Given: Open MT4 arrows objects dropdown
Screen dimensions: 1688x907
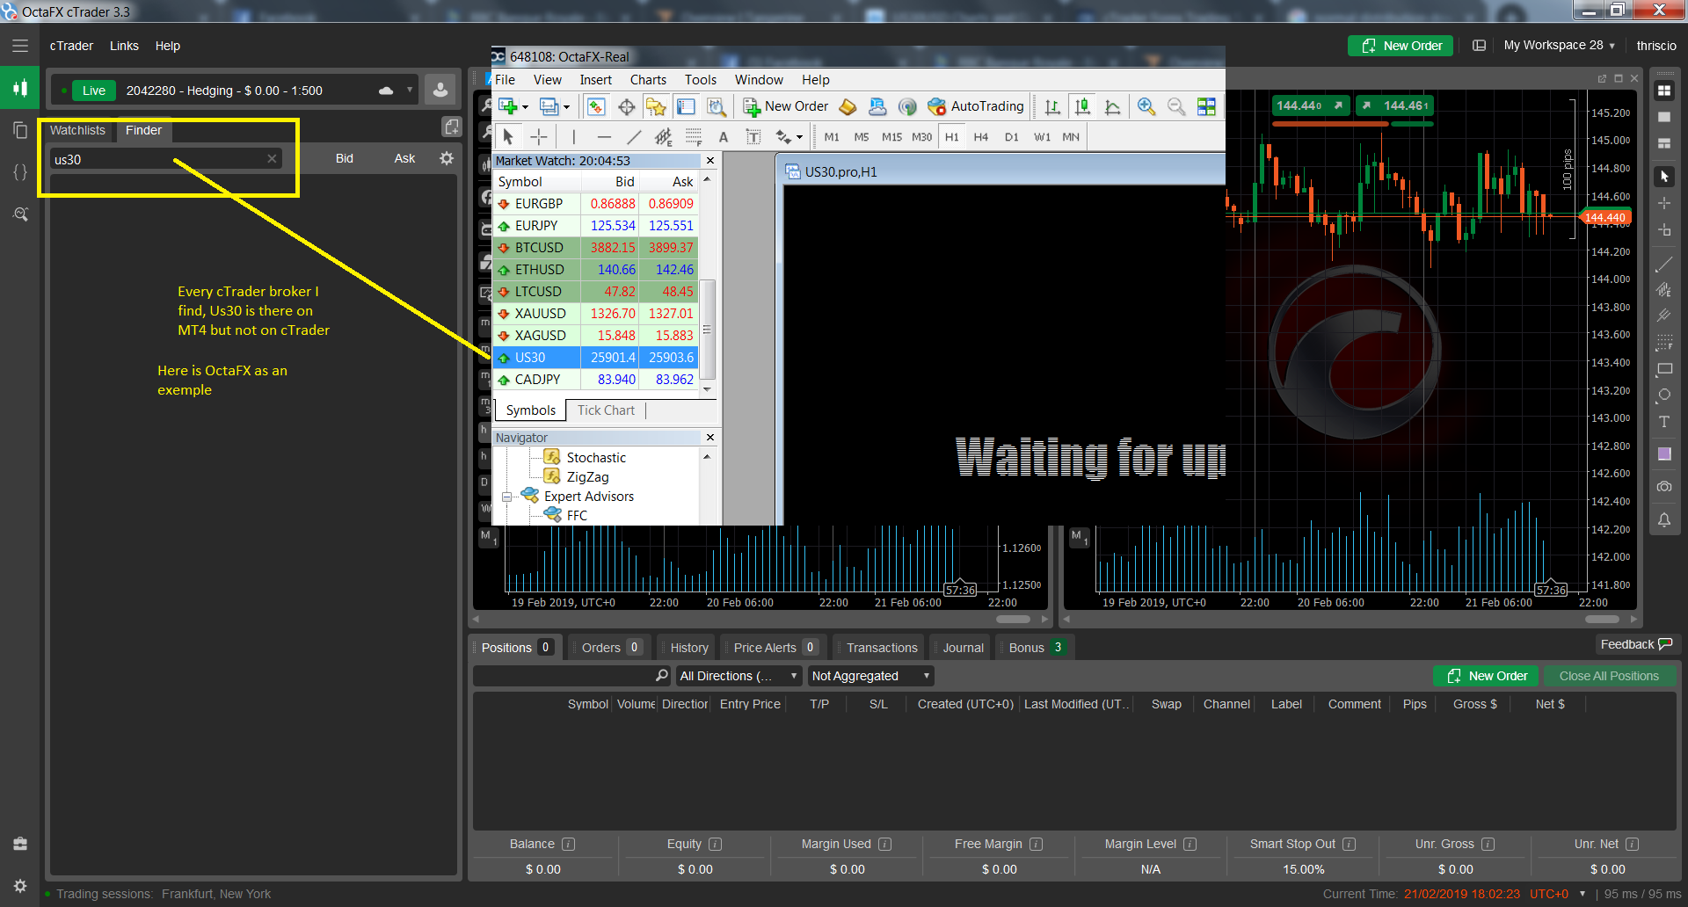Looking at the screenshot, I should tap(799, 137).
